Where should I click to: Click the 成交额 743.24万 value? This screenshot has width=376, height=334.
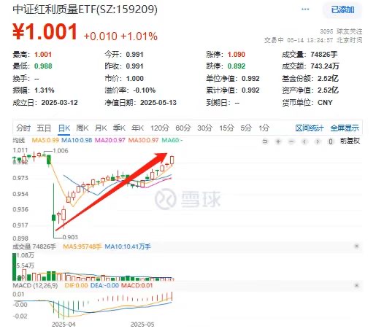click(325, 66)
